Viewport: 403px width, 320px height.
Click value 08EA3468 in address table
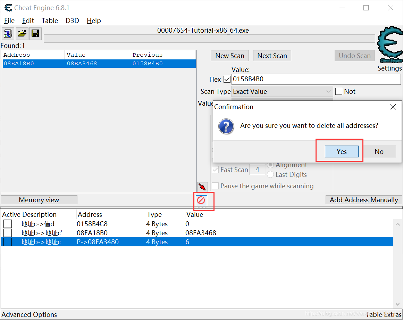tap(201, 233)
